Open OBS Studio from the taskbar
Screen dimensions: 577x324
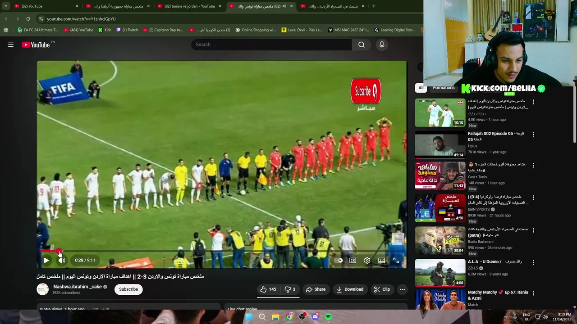302,317
